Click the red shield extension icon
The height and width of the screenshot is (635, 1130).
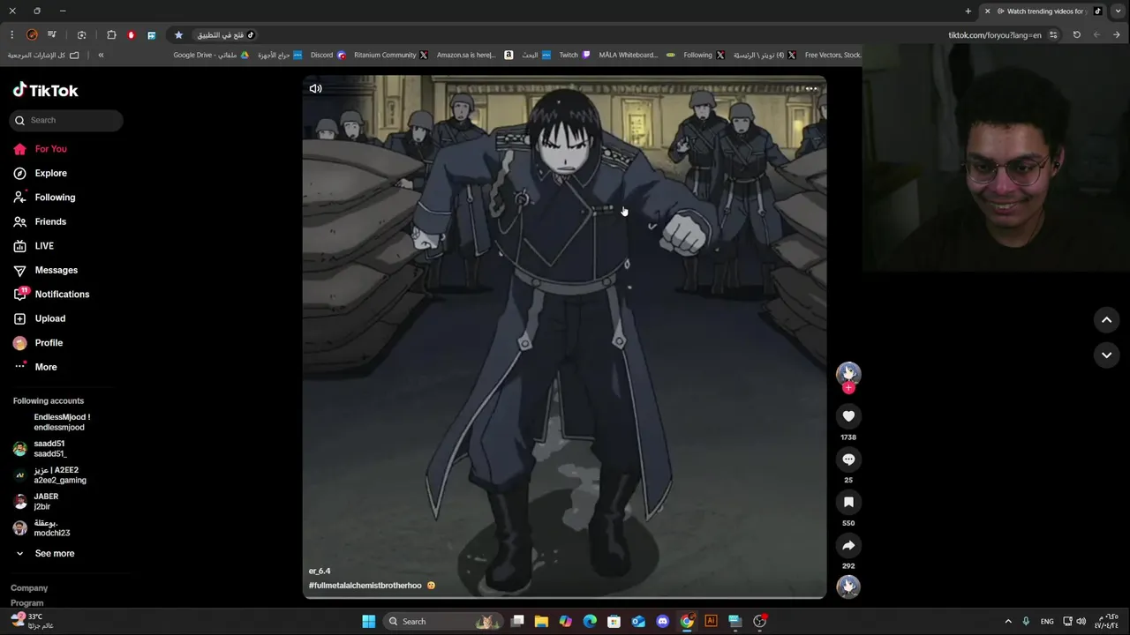pyautogui.click(x=131, y=35)
